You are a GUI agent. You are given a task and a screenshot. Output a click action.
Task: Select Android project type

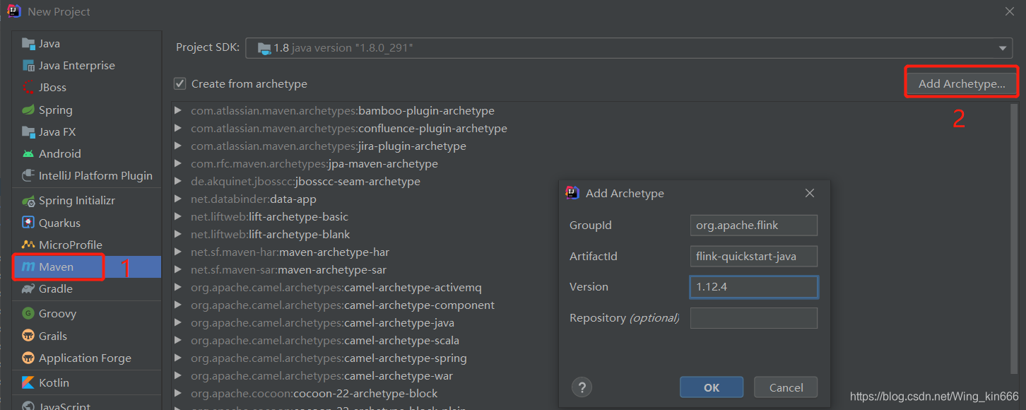tap(87, 153)
